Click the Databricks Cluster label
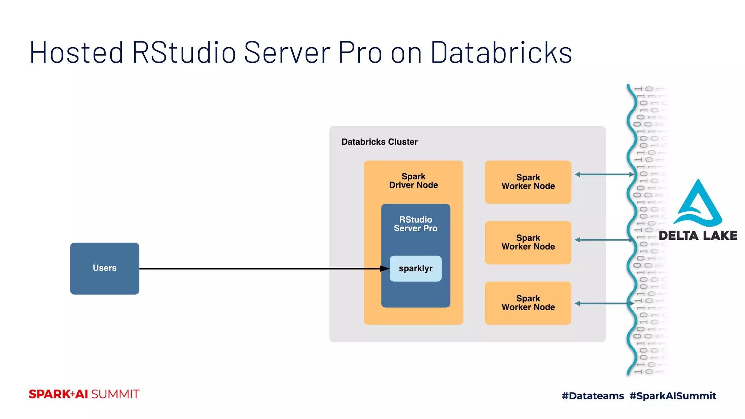Viewport: 745px width, 419px height. (x=379, y=142)
